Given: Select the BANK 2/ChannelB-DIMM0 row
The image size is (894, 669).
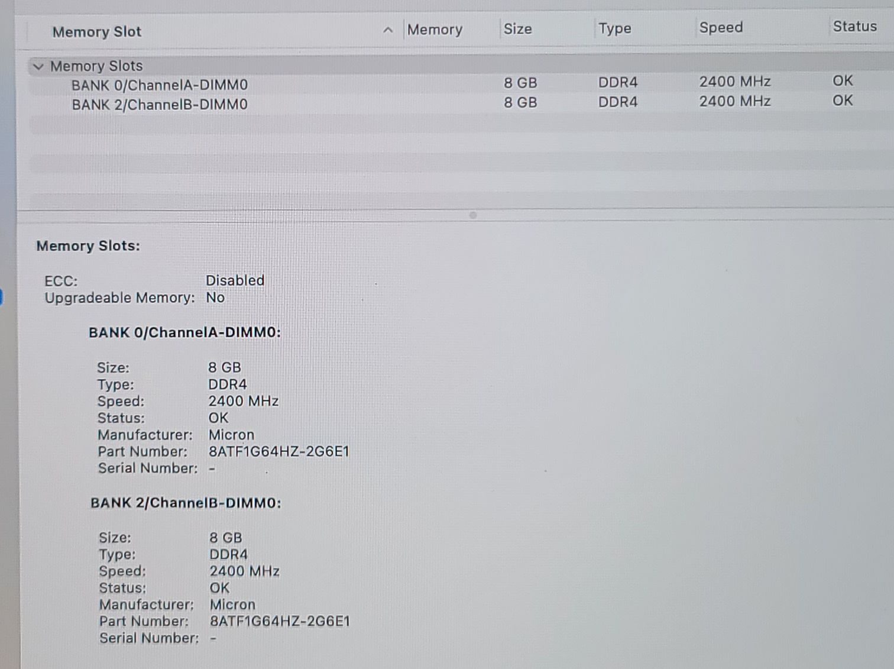Looking at the screenshot, I should pos(160,105).
